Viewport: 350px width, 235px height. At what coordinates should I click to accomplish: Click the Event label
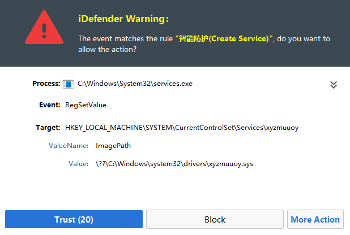[49, 105]
